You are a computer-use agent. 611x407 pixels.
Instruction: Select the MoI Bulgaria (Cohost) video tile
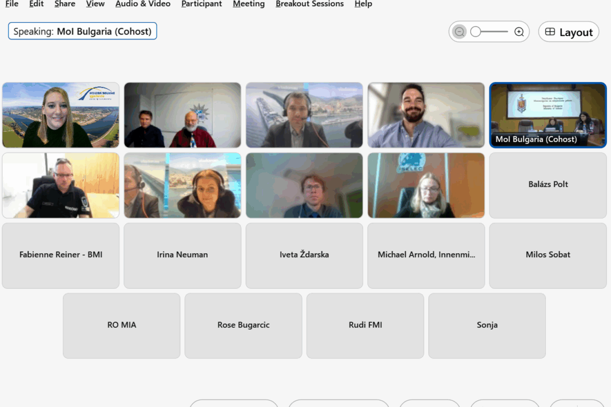[548, 115]
